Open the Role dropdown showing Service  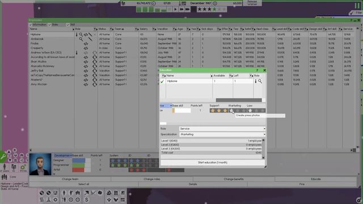coord(222,129)
